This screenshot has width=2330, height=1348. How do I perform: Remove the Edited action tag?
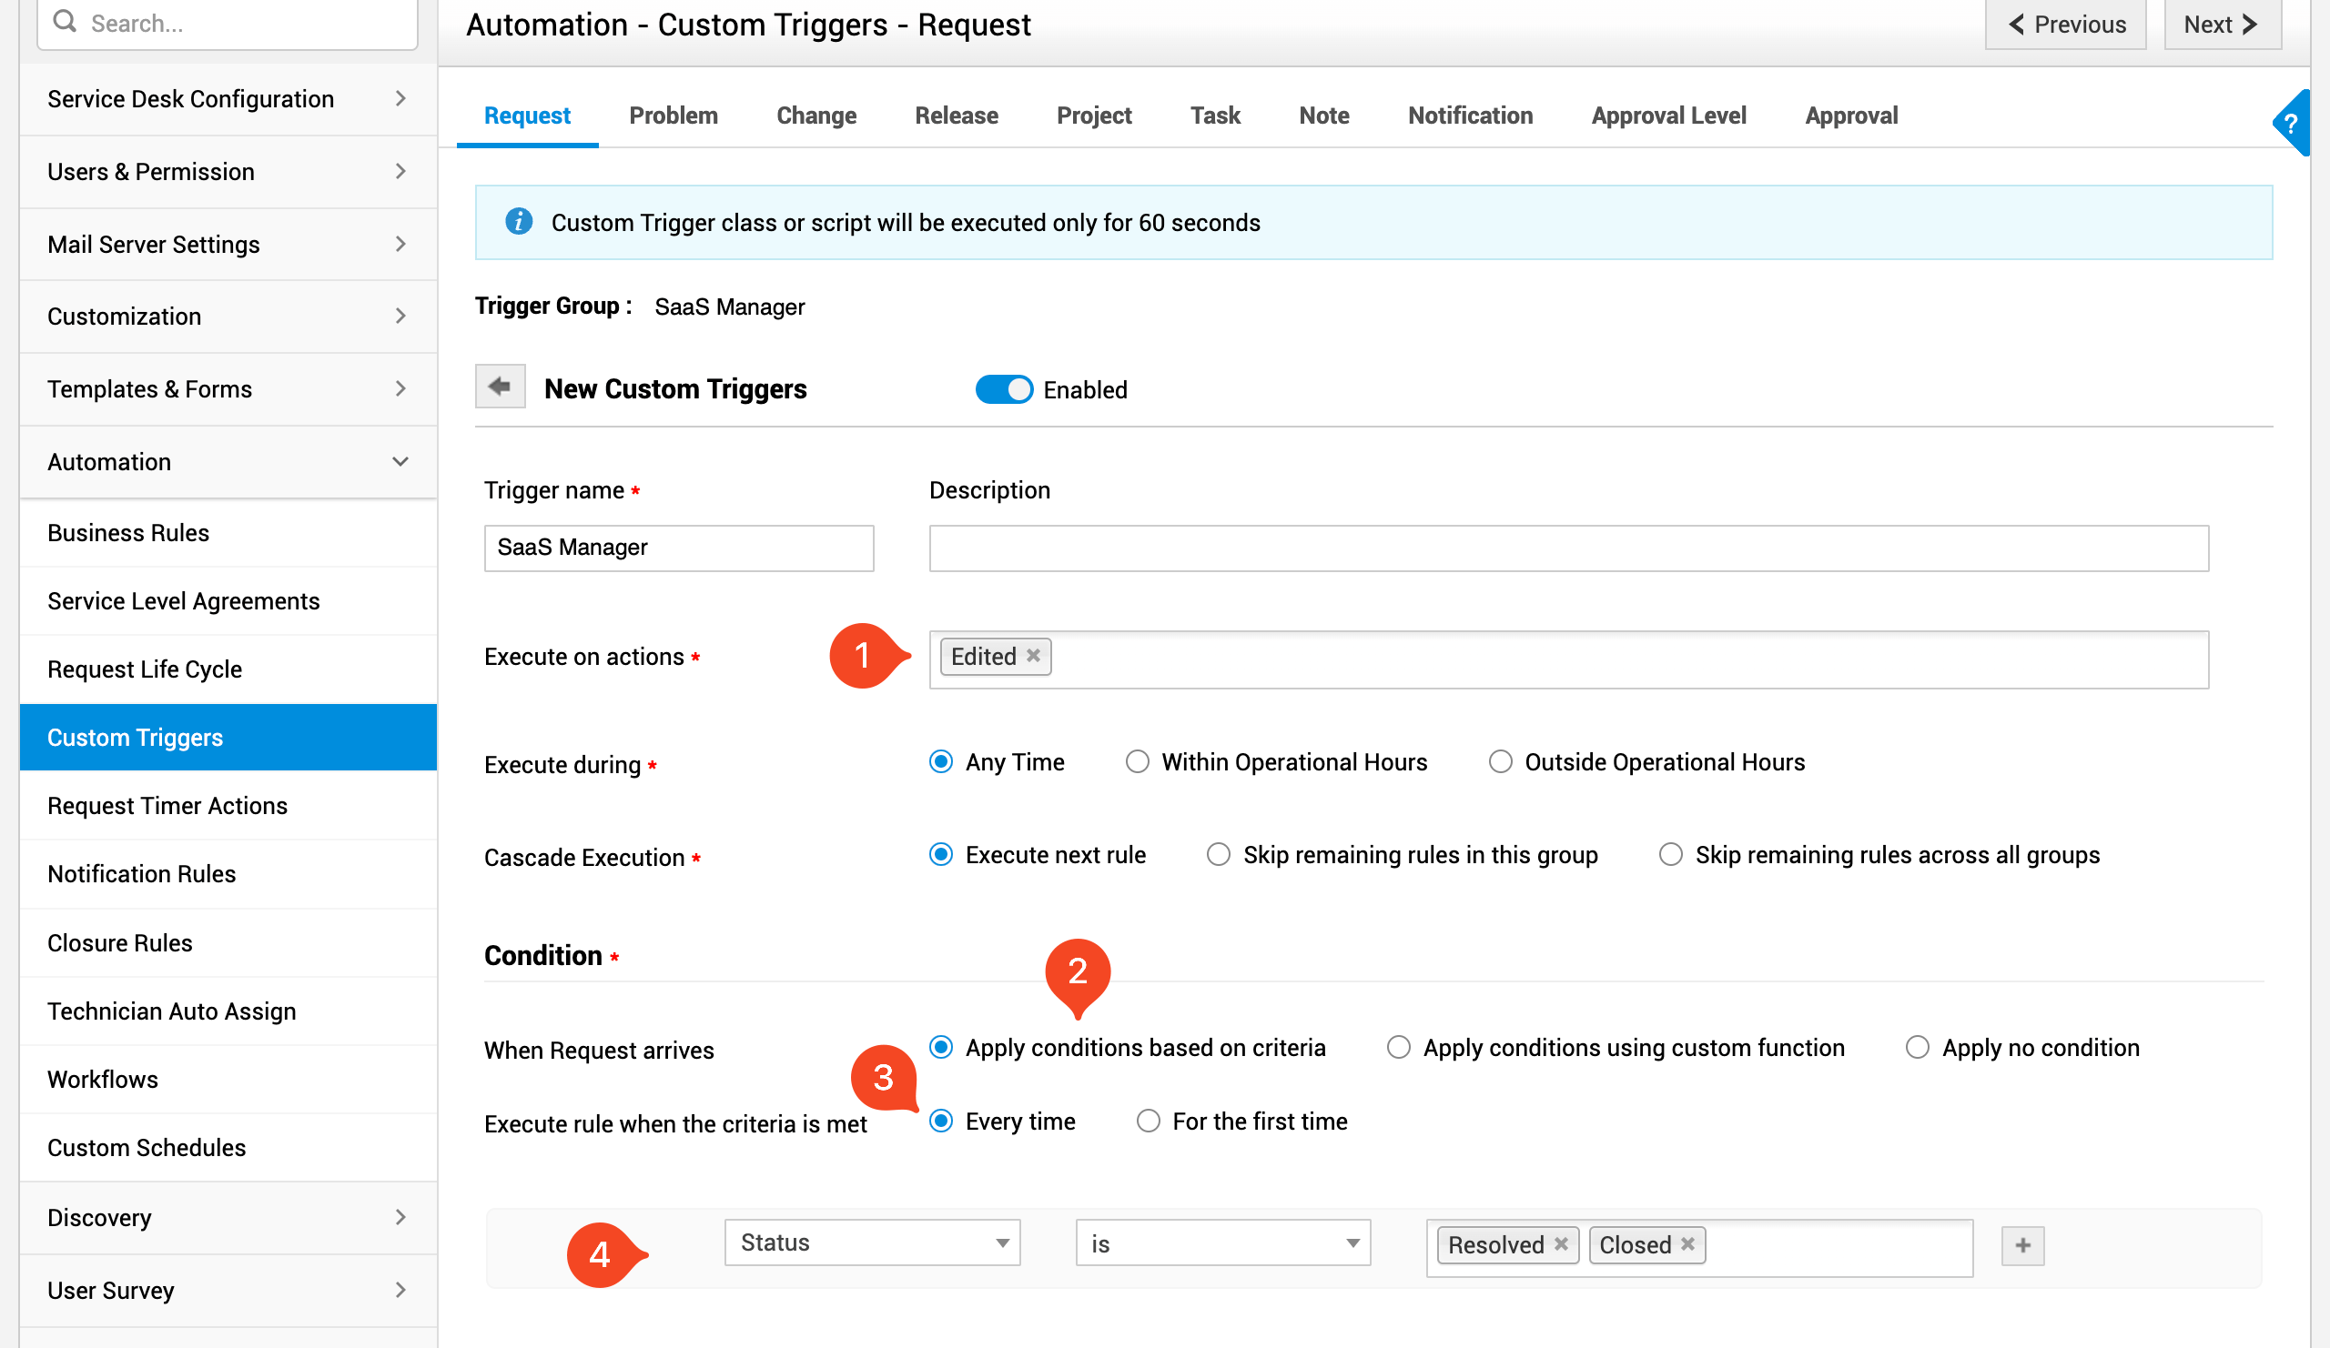point(1034,655)
